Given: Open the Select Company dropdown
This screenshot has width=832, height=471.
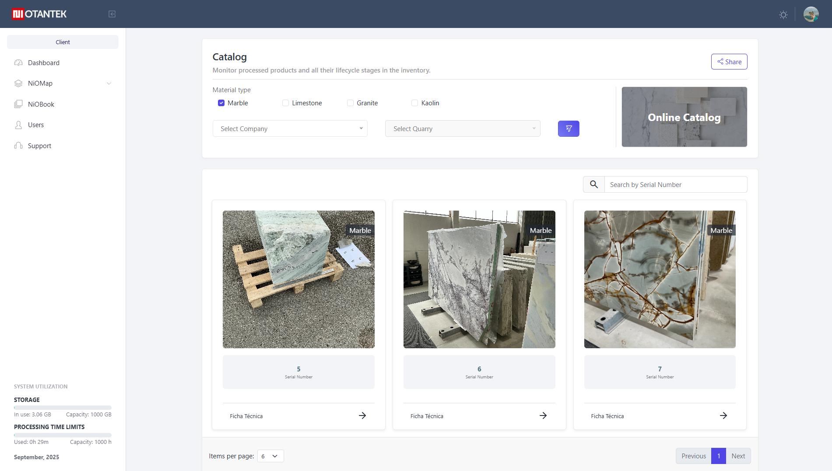Looking at the screenshot, I should click(290, 129).
